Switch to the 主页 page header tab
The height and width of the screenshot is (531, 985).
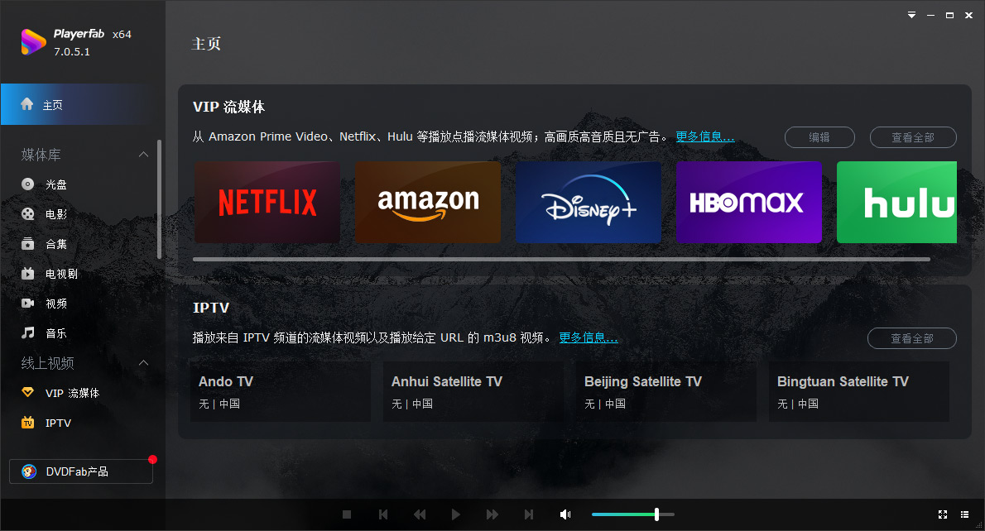[205, 44]
